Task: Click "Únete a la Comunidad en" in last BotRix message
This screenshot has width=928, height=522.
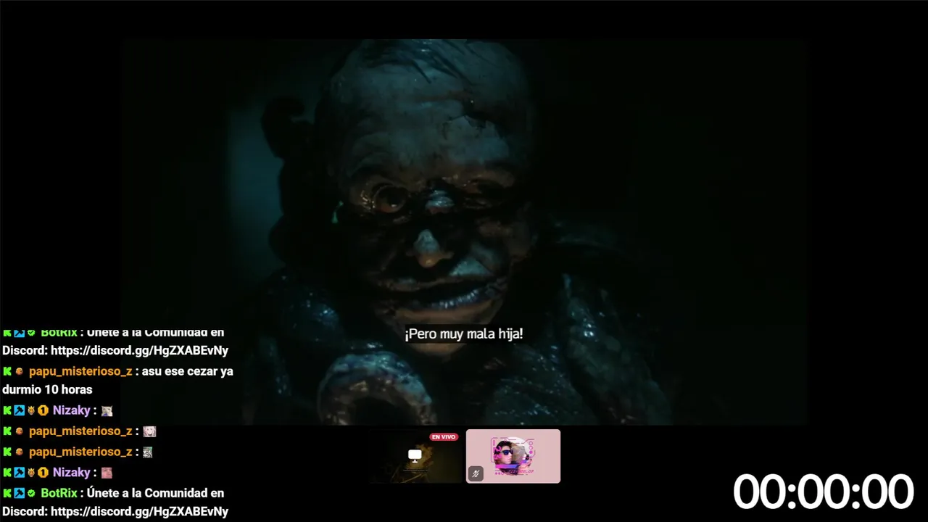Action: tap(155, 493)
